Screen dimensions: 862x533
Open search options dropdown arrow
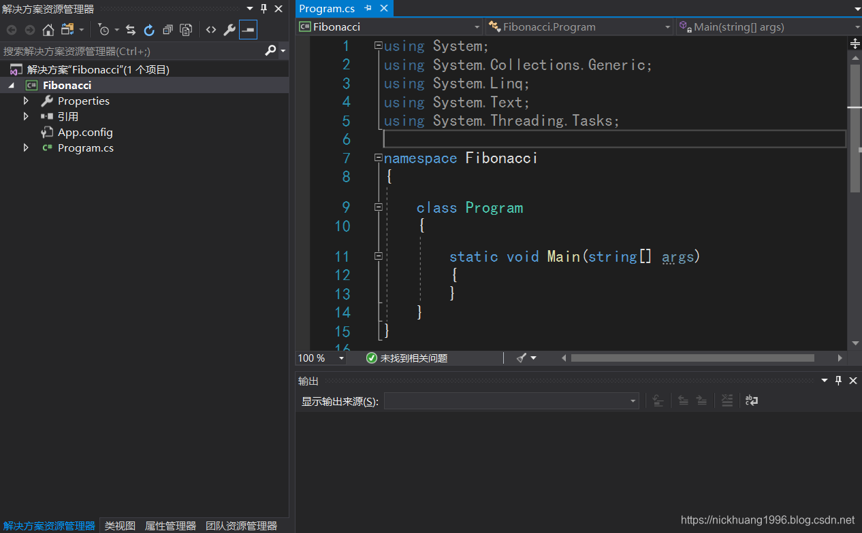point(283,51)
